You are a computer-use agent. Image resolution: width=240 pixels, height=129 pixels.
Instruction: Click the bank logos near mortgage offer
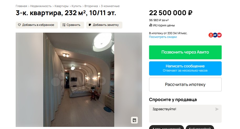(x=215, y=35)
